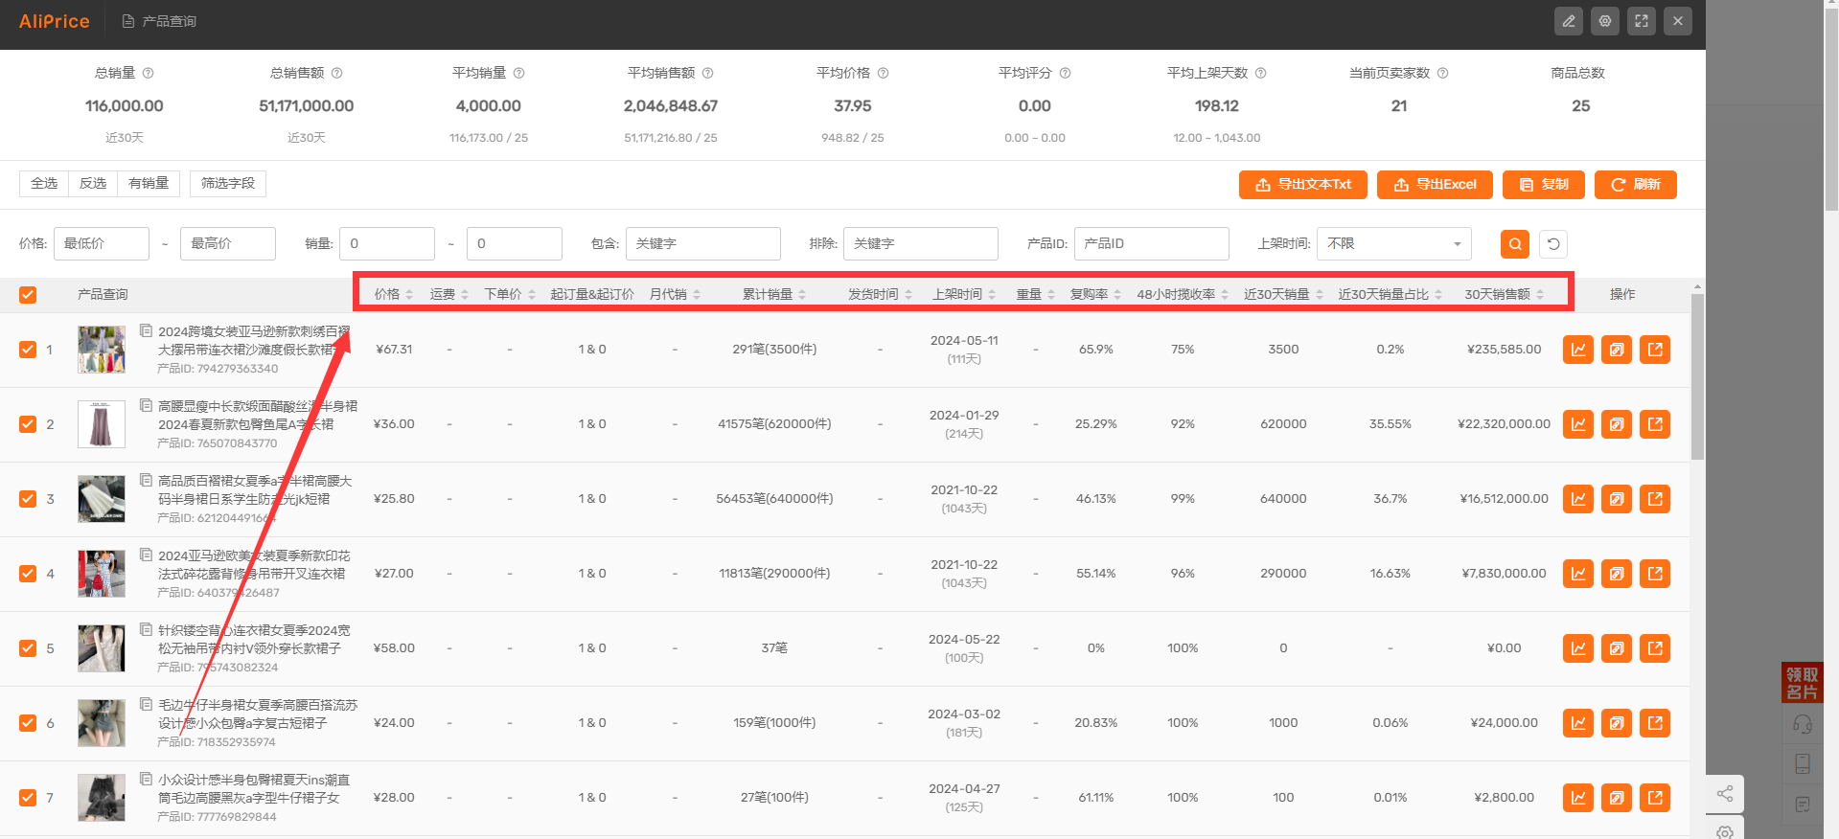Open external link icon for row 1

click(1655, 350)
